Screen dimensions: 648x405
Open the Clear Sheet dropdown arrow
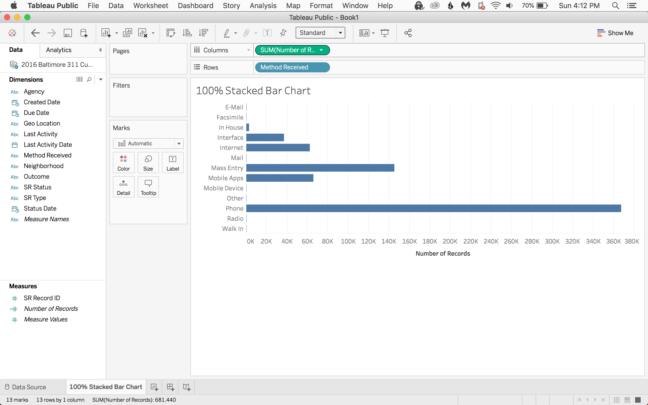tap(153, 33)
